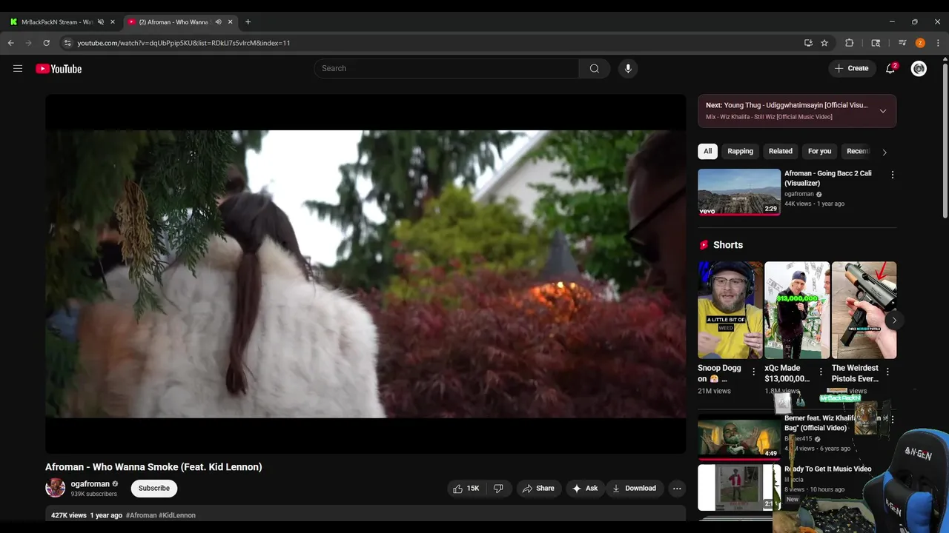
Task: Click the Ask button
Action: coord(585,488)
